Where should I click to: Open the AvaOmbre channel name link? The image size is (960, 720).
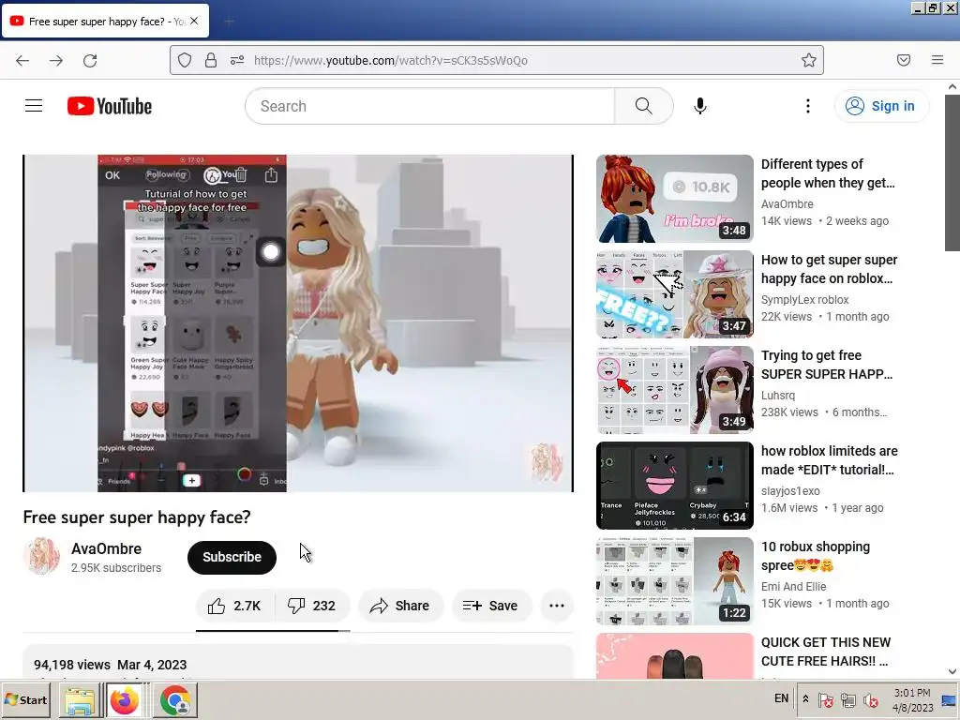106,548
